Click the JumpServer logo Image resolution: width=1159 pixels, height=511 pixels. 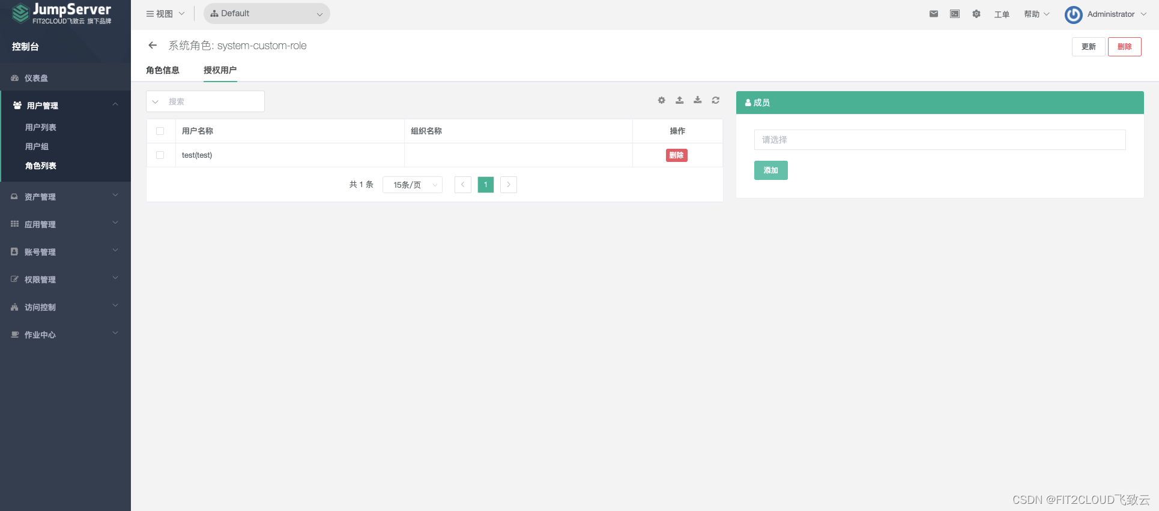point(62,13)
